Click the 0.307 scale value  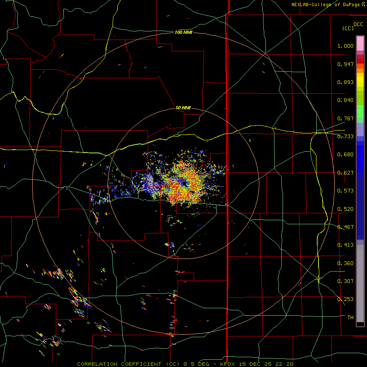pos(345,281)
